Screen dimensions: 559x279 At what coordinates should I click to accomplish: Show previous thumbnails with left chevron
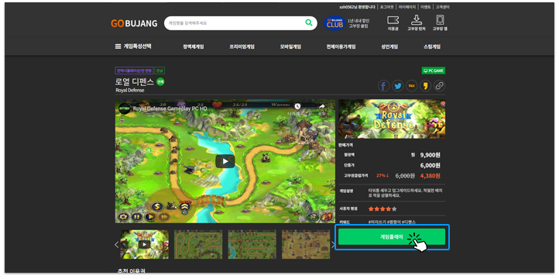117,244
